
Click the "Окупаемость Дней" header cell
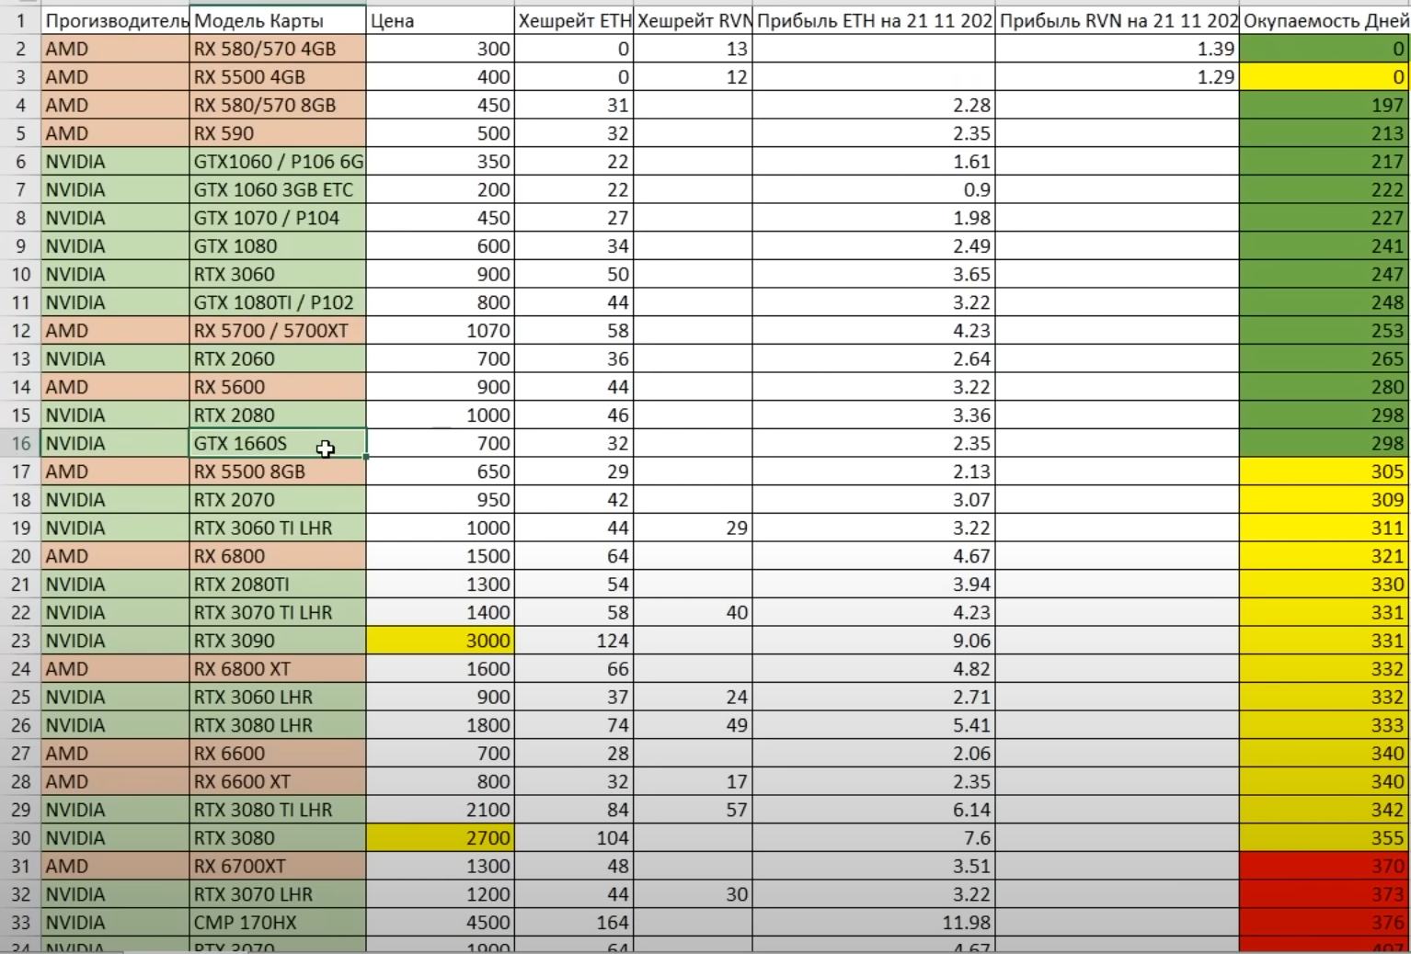click(1325, 20)
